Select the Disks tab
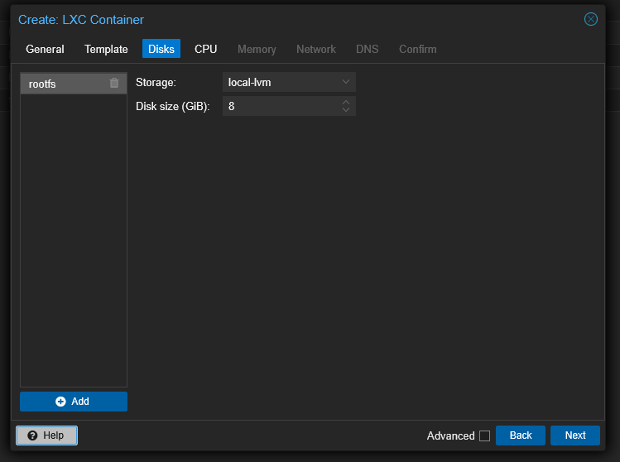The width and height of the screenshot is (620, 462). (x=161, y=49)
